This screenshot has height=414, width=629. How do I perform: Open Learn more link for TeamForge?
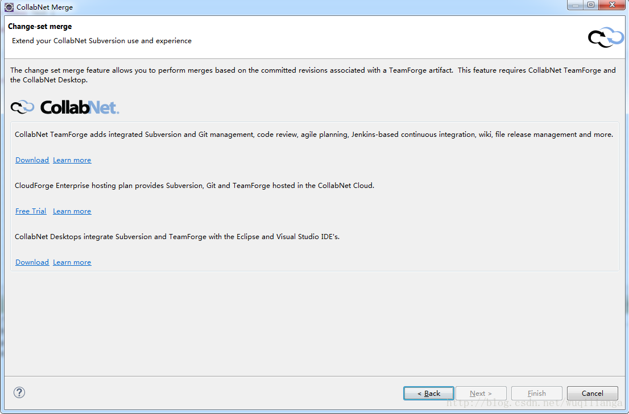pos(72,160)
